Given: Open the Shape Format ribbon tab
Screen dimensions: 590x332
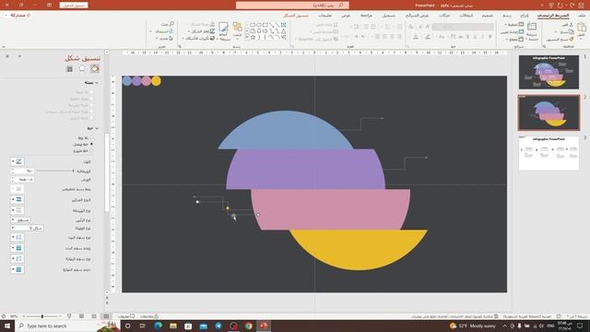Looking at the screenshot, I should (296, 16).
